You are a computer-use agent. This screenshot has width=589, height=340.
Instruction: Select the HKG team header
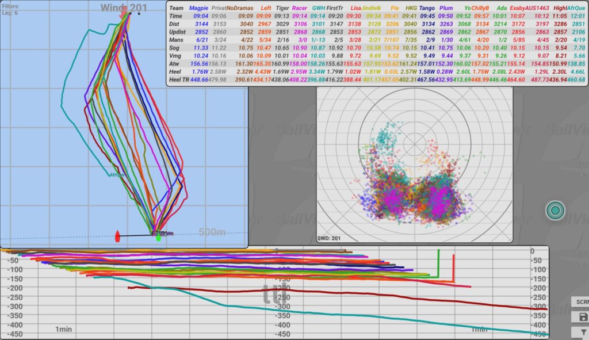411,8
